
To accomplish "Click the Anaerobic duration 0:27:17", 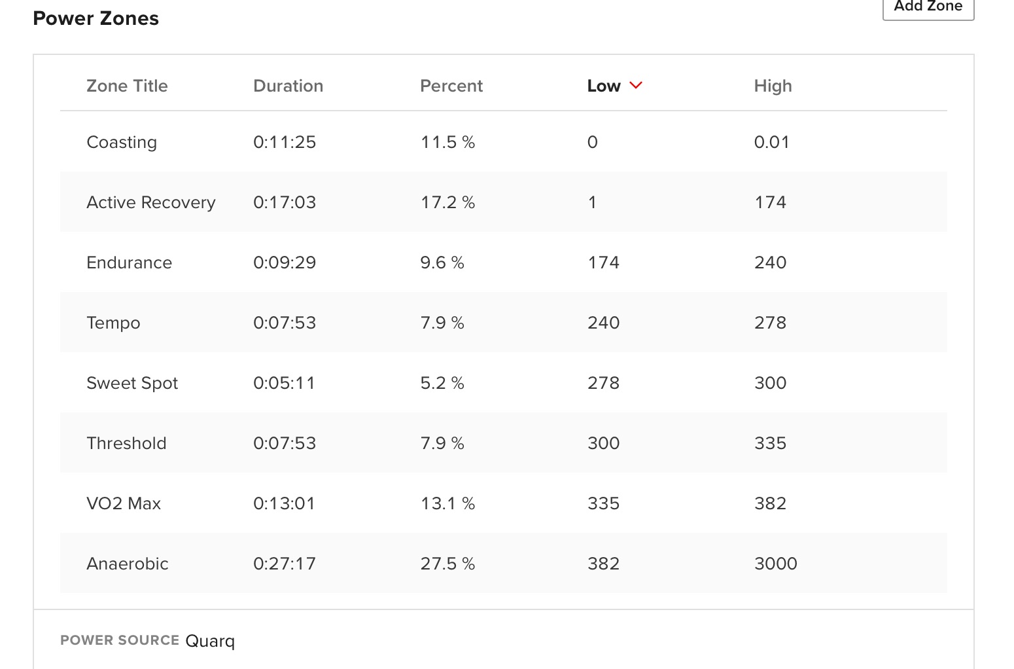I will point(284,564).
